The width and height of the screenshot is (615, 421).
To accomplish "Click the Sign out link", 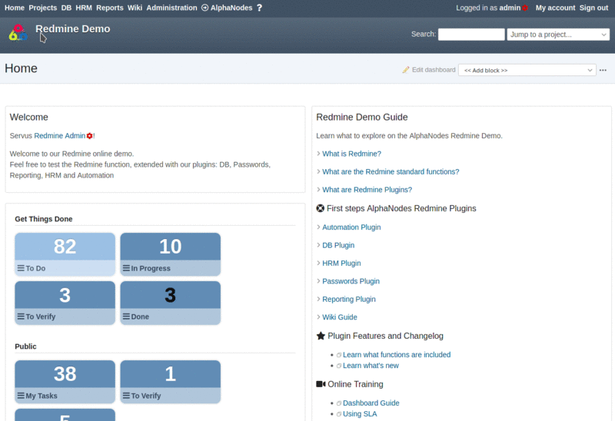I will (593, 8).
